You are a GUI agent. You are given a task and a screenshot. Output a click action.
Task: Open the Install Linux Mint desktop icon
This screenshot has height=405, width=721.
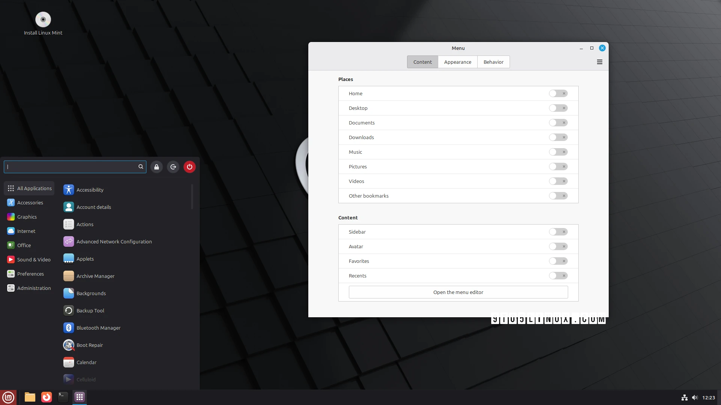coord(43,19)
